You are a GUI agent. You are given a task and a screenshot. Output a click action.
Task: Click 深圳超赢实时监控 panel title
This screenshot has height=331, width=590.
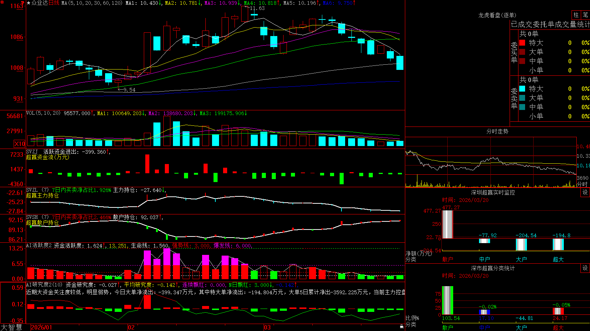493,192
